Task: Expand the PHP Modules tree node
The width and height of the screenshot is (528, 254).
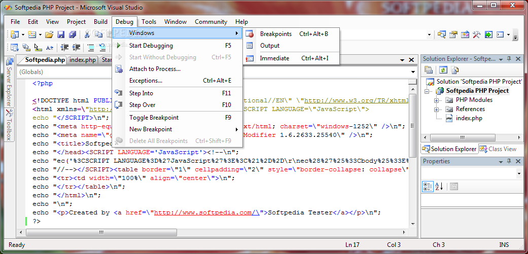Action: tap(436, 100)
